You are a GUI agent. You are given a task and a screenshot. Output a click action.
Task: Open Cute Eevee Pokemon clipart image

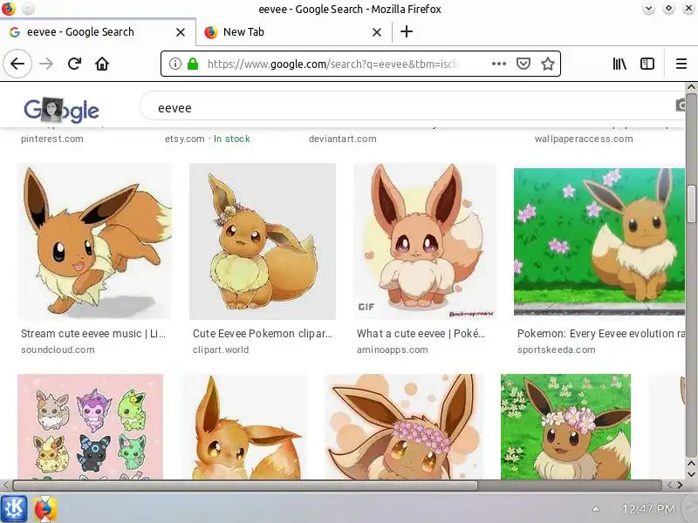pyautogui.click(x=263, y=241)
